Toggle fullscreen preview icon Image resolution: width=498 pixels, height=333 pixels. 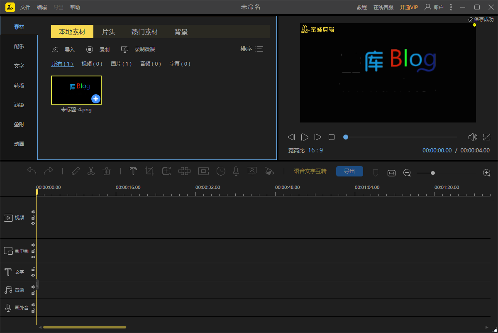[486, 137]
